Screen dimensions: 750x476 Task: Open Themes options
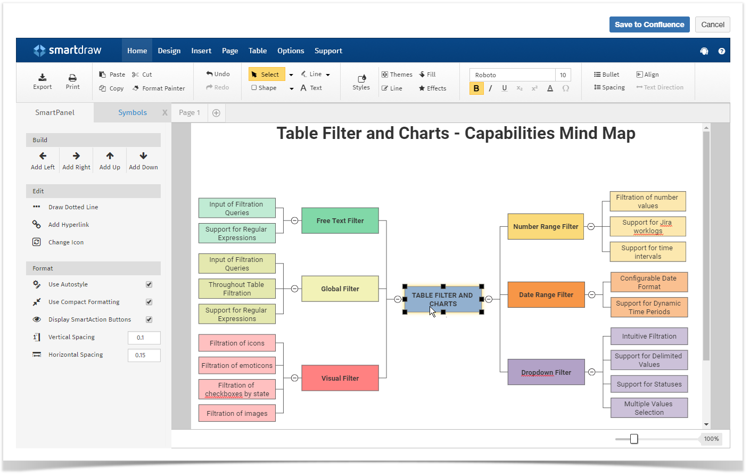click(397, 75)
